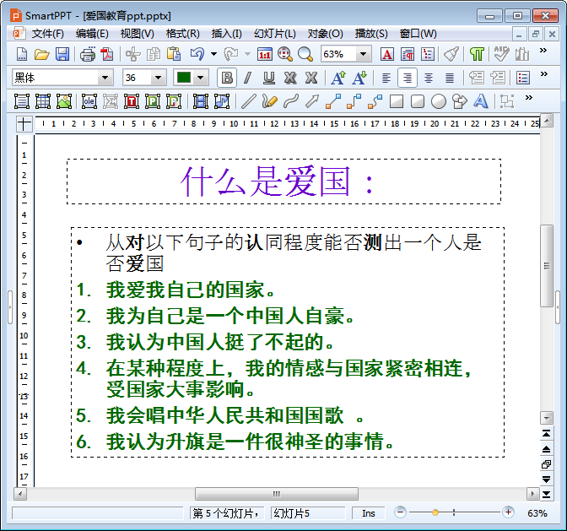The height and width of the screenshot is (531, 567).
Task: Open the 插入(I) menu
Action: click(x=226, y=34)
